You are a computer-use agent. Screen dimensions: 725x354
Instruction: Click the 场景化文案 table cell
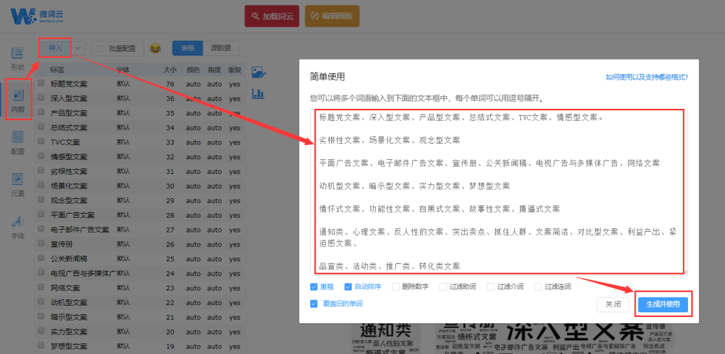(x=69, y=186)
